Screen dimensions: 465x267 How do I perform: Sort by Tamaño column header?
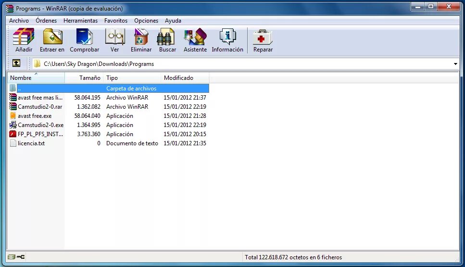pyautogui.click(x=83, y=78)
